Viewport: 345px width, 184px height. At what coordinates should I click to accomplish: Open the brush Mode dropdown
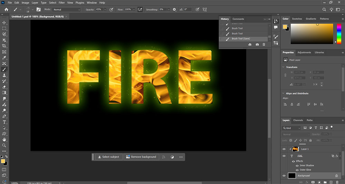[67, 10]
